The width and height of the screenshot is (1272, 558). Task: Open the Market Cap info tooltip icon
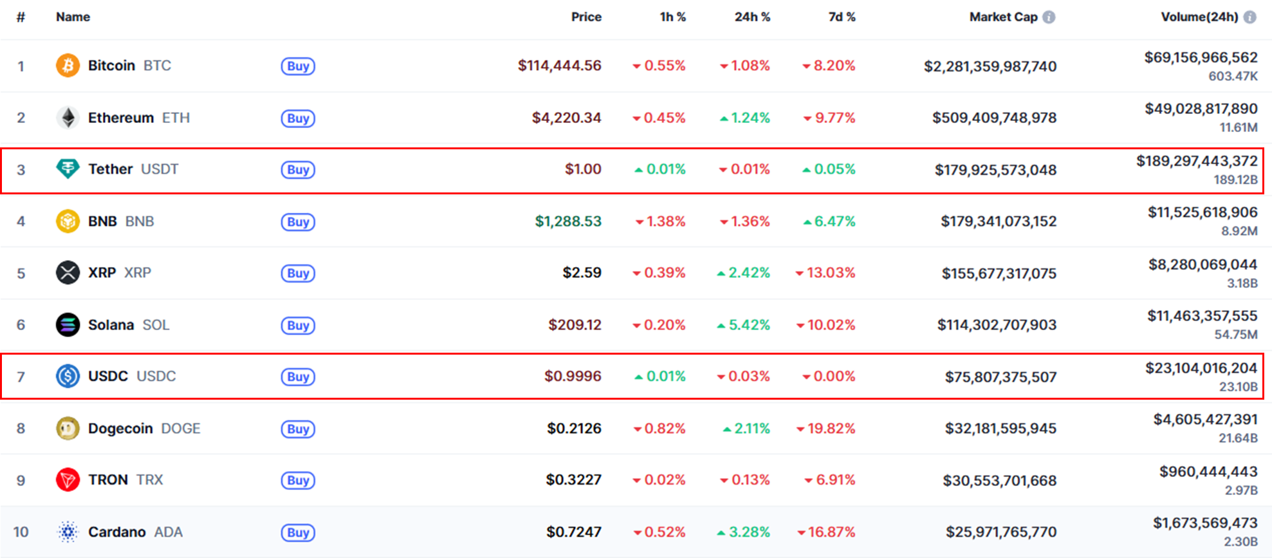(1049, 17)
